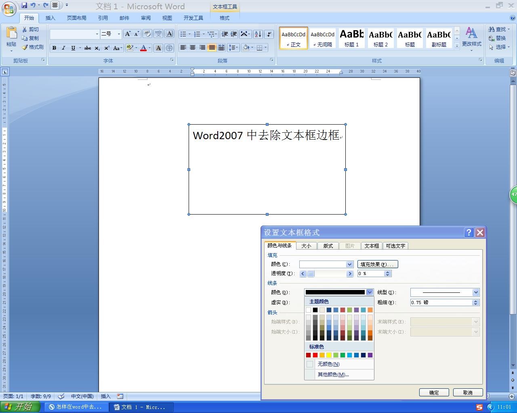Click the 取消 button
The image size is (517, 413).
pyautogui.click(x=468, y=392)
